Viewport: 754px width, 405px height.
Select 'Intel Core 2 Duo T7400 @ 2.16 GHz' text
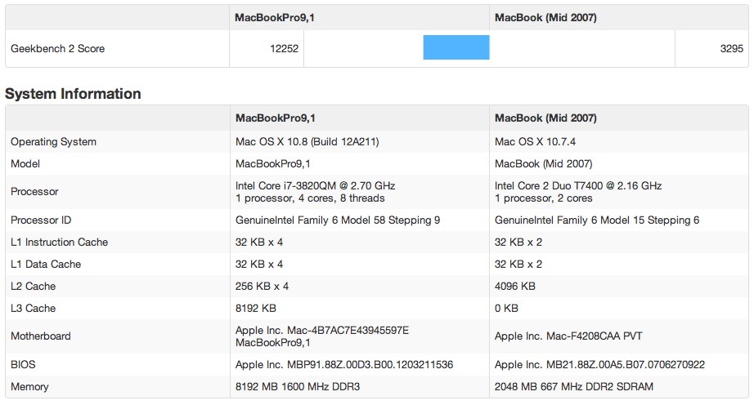578,185
